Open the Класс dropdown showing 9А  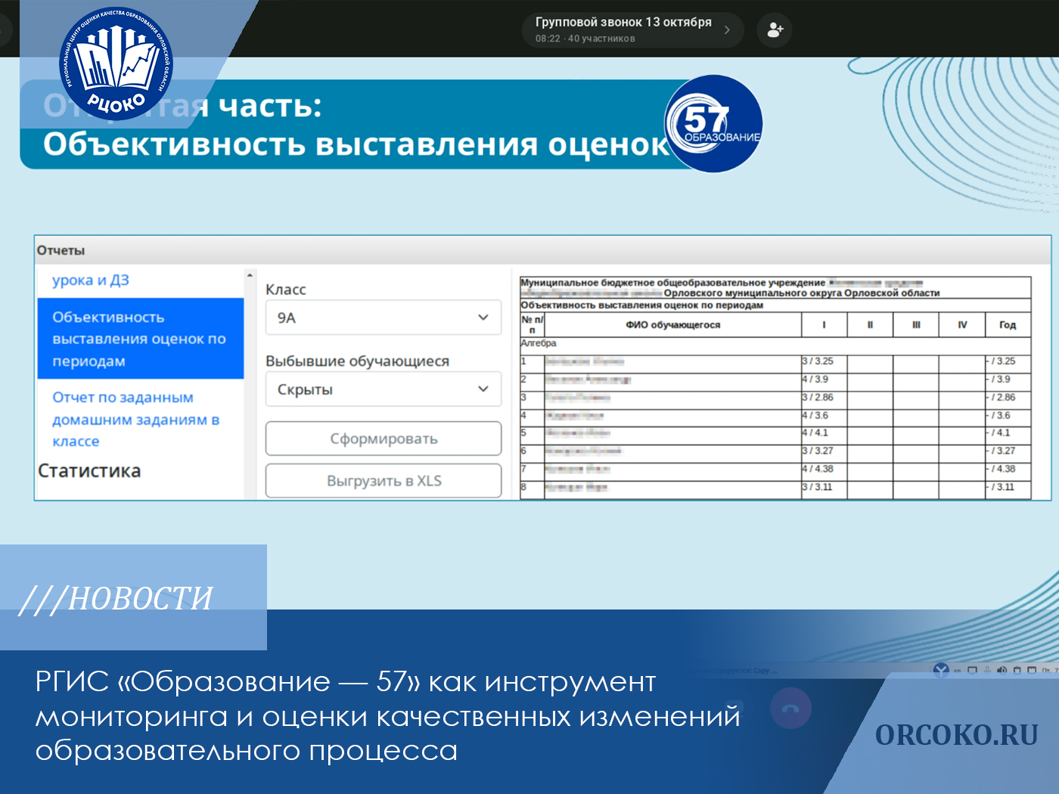[383, 318]
